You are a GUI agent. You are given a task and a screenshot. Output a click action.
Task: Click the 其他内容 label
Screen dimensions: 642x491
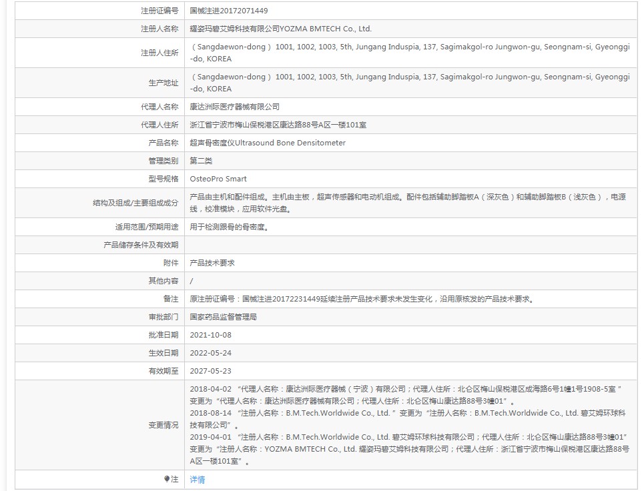click(x=164, y=281)
